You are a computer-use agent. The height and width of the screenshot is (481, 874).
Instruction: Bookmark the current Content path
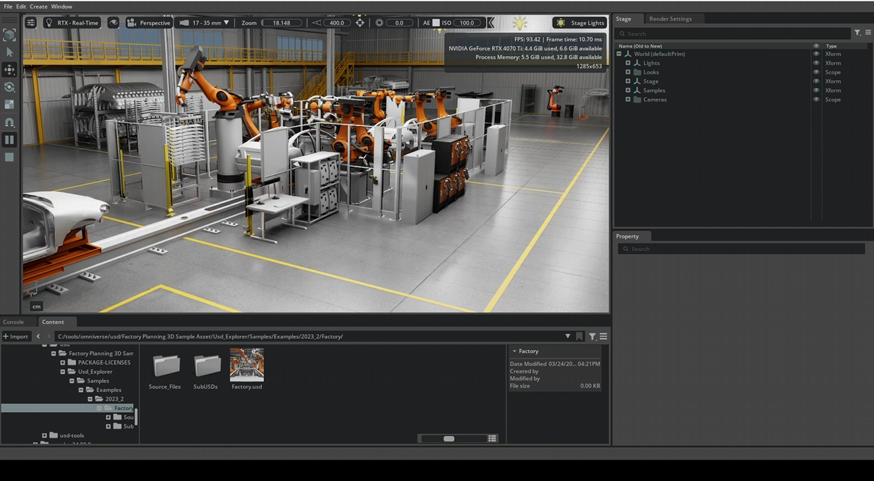(x=579, y=336)
